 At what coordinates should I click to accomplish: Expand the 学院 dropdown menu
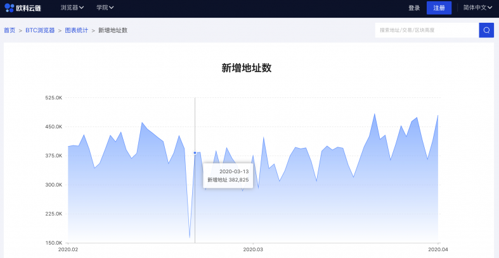105,8
